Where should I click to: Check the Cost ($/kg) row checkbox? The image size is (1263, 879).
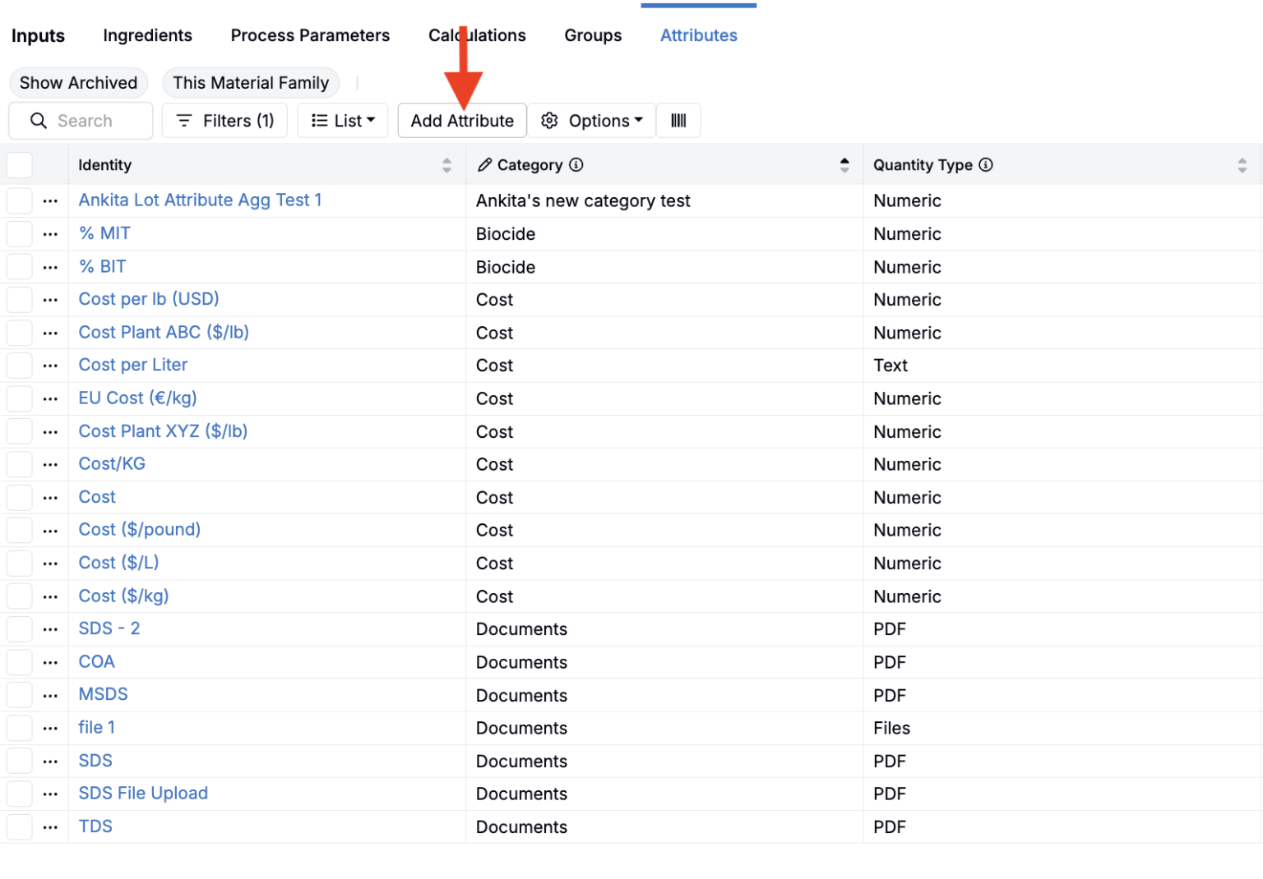click(20, 596)
